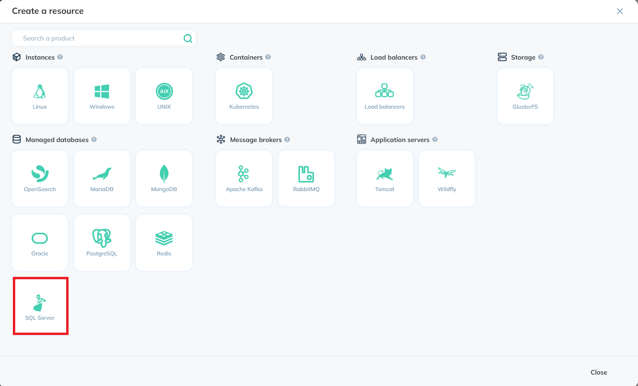Screen dimensions: 638x386
Task: Show help for Managed databases section
Action: [x=94, y=140]
